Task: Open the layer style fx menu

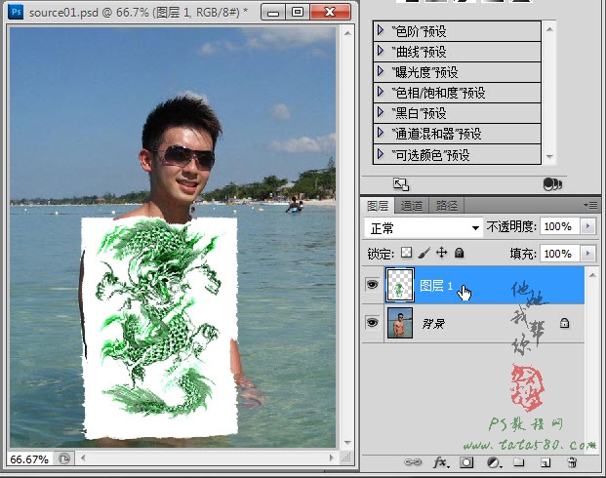Action: click(441, 462)
